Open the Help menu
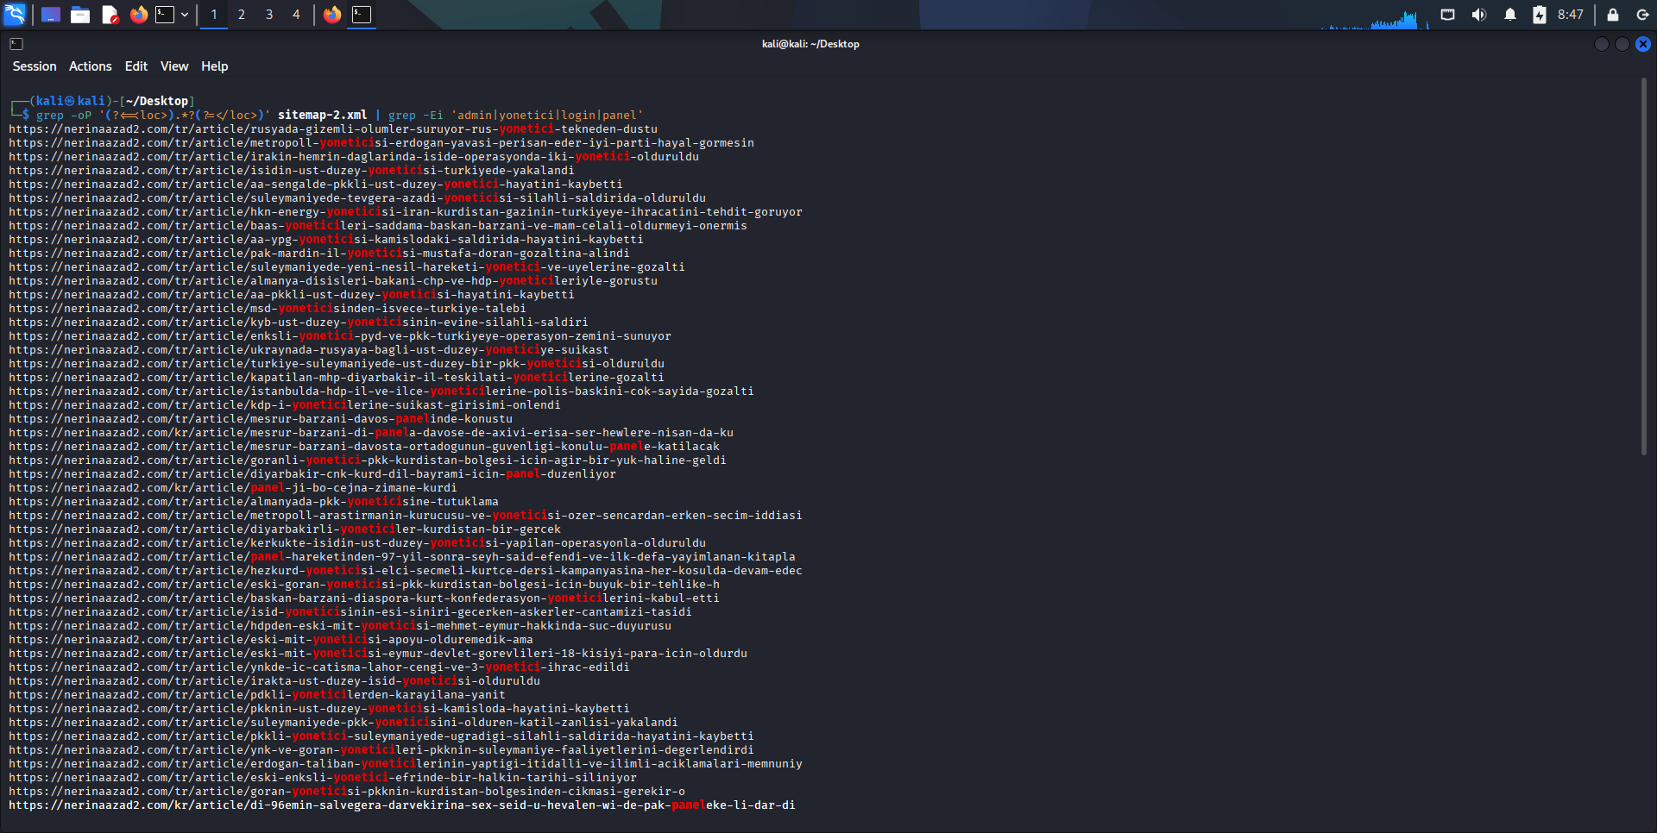Viewport: 1657px width, 833px height. click(215, 66)
